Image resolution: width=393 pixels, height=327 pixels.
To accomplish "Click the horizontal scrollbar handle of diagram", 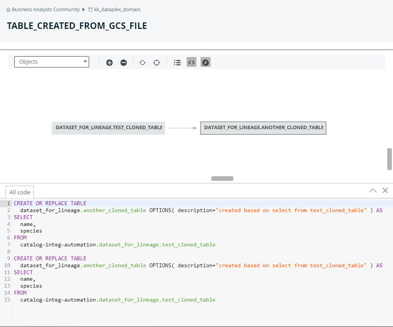I will pyautogui.click(x=222, y=179).
